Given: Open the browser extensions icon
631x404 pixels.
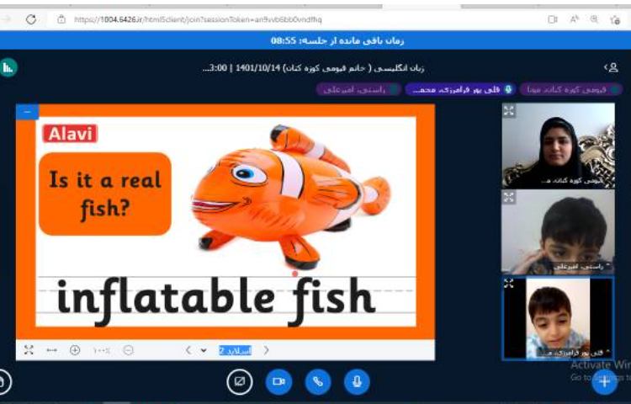Looking at the screenshot, I should coord(615,19).
